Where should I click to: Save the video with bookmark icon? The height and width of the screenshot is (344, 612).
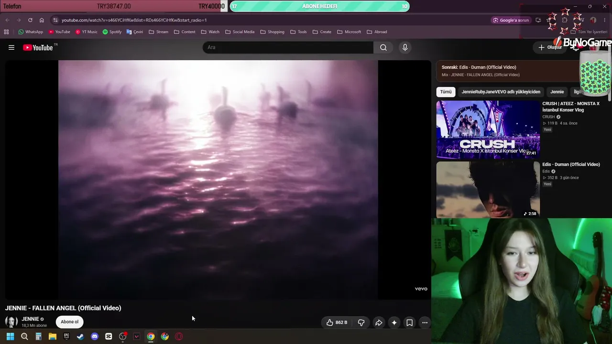click(x=410, y=322)
